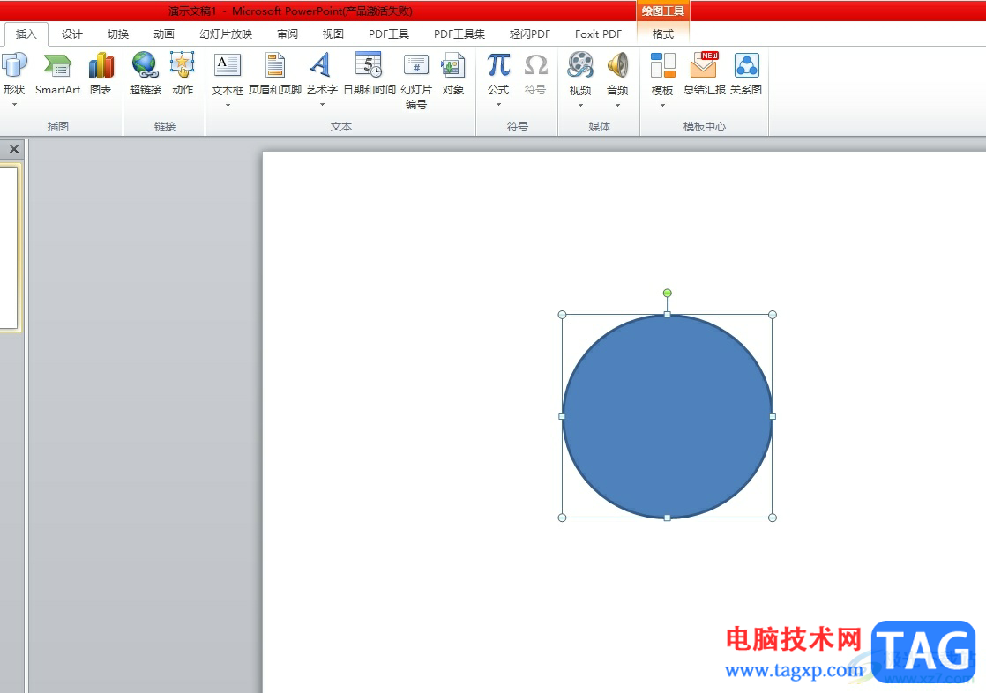Image resolution: width=986 pixels, height=693 pixels.
Task: Open the 轻闪PDF tab
Action: click(529, 34)
